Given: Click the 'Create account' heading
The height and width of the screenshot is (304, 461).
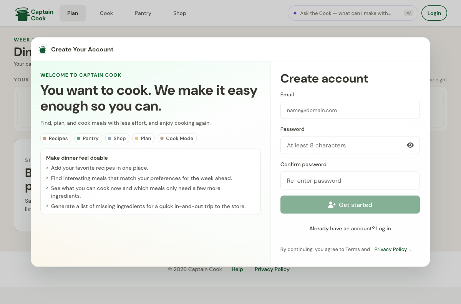Looking at the screenshot, I should coord(324,78).
